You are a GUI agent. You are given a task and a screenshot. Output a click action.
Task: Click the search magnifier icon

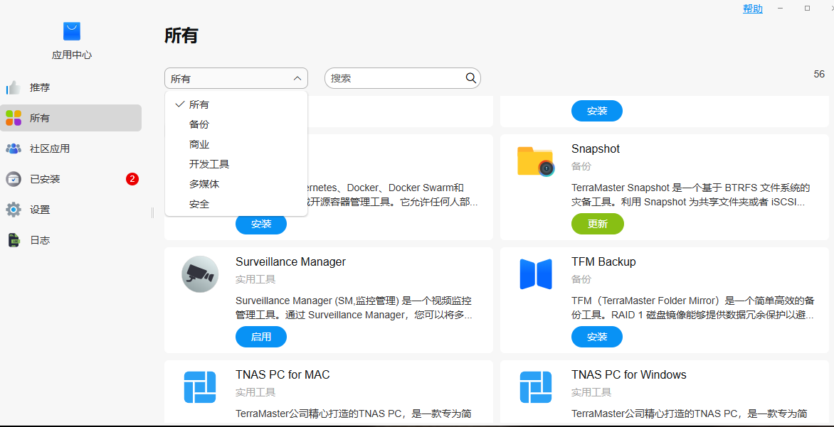[470, 78]
